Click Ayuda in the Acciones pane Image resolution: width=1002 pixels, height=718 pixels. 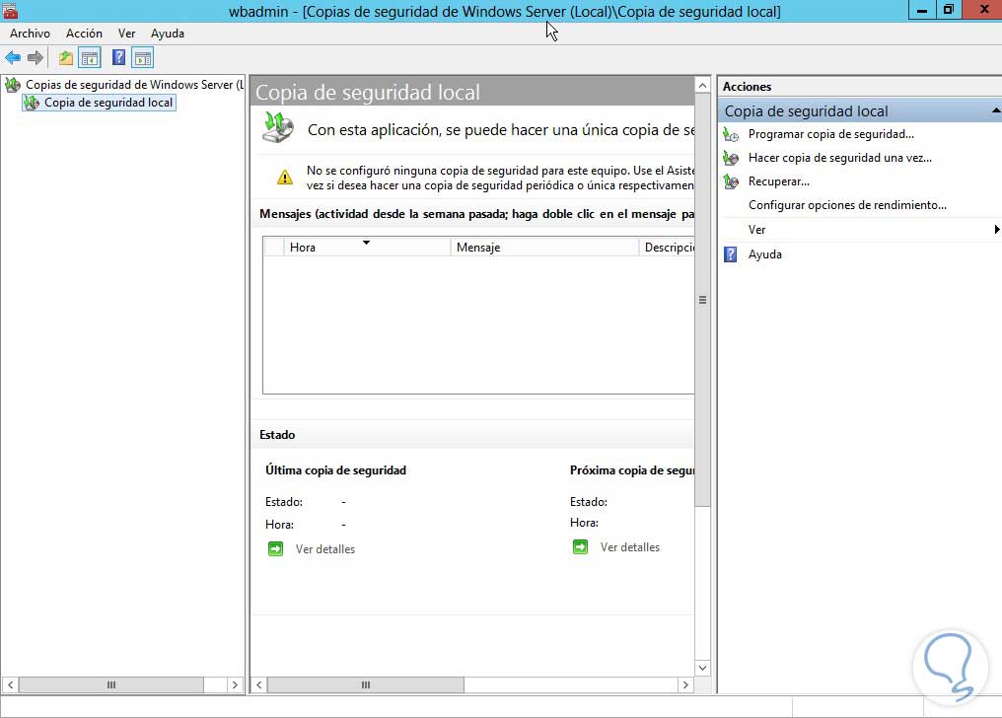tap(765, 254)
